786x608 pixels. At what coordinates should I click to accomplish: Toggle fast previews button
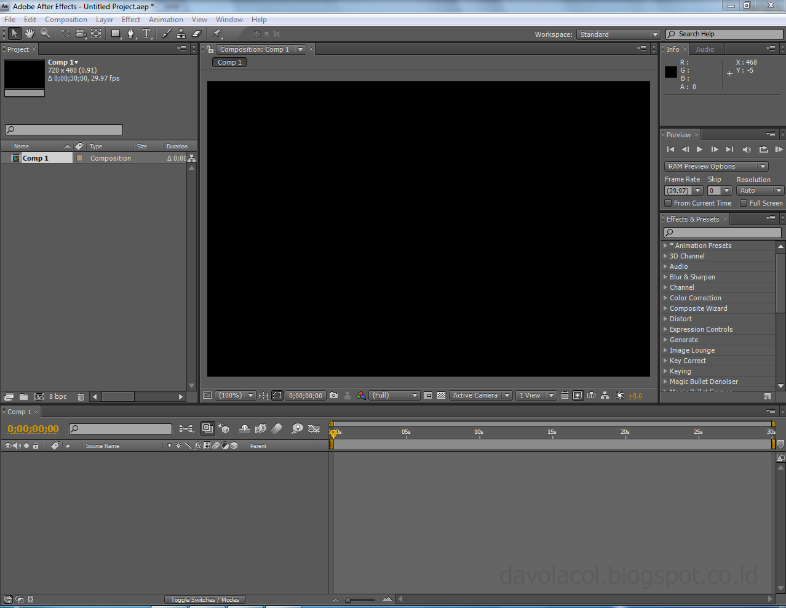click(578, 396)
